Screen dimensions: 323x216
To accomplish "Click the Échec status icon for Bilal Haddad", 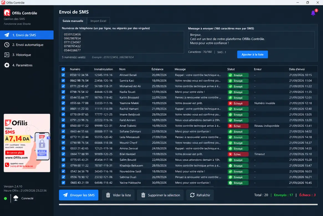I will pos(230,154).
